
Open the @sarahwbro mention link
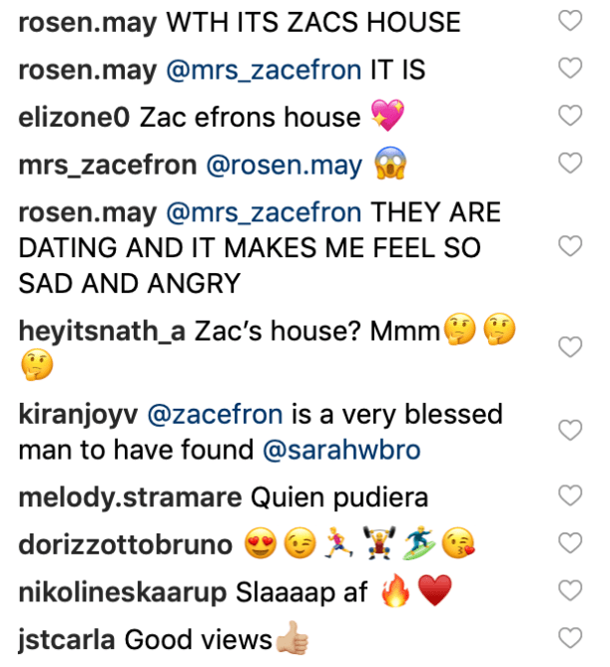pos(341,451)
